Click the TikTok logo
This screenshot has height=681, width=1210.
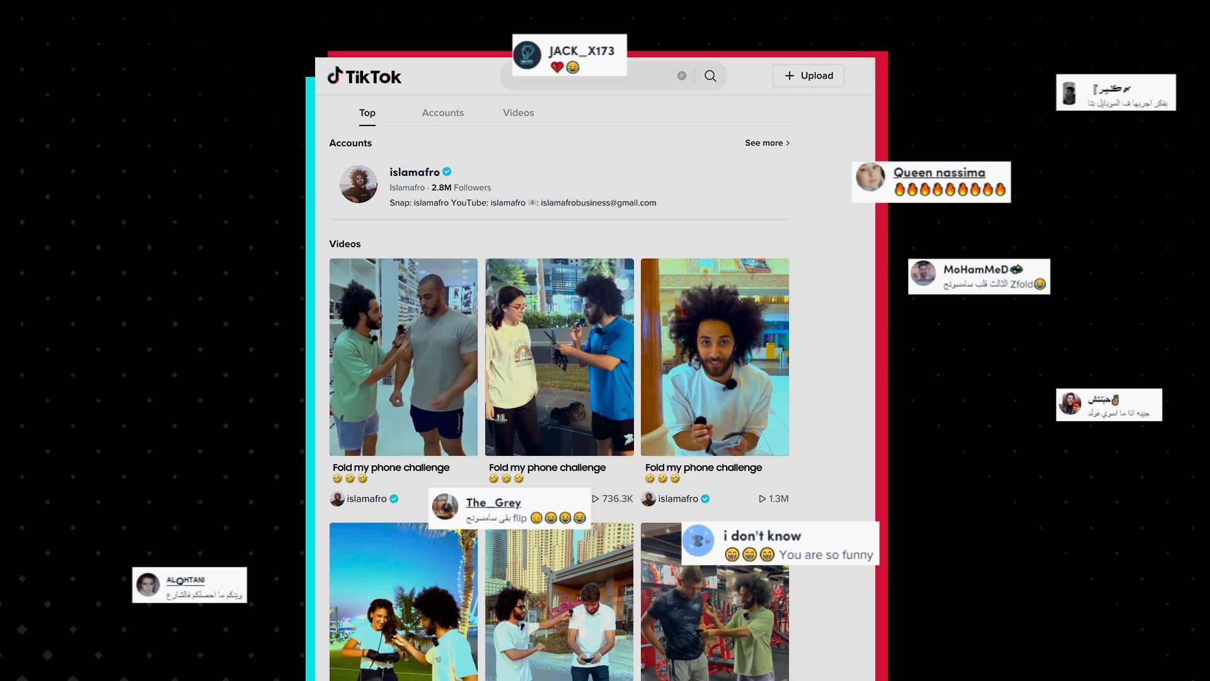tap(364, 76)
